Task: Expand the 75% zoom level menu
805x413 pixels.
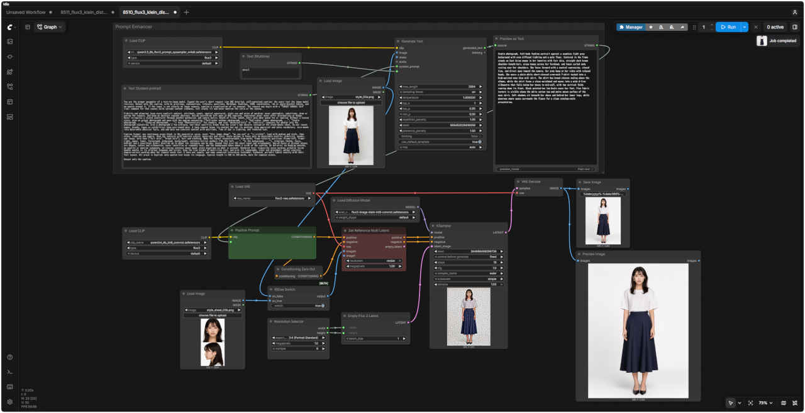Action: coord(765,403)
